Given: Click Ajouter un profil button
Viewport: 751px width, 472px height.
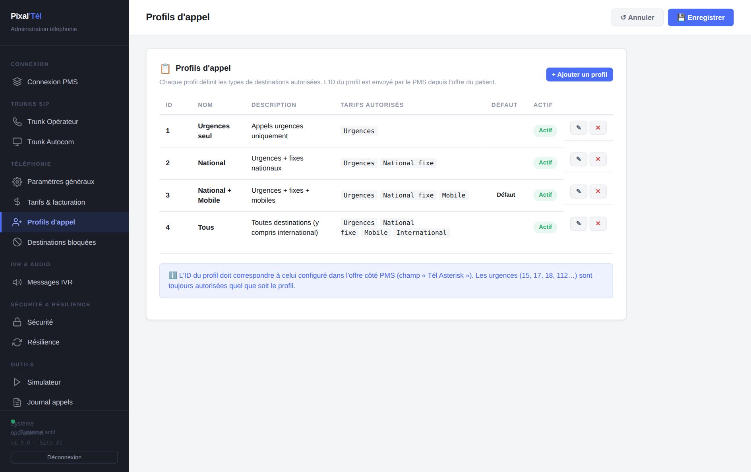Looking at the screenshot, I should click(x=579, y=75).
